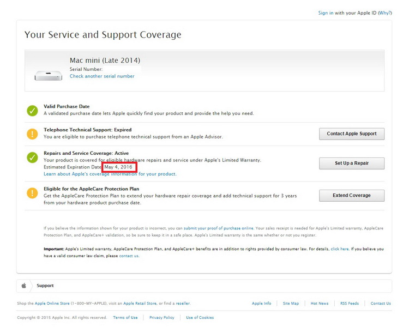Check another serial number link
Screen dimensions: 409x327
point(102,76)
